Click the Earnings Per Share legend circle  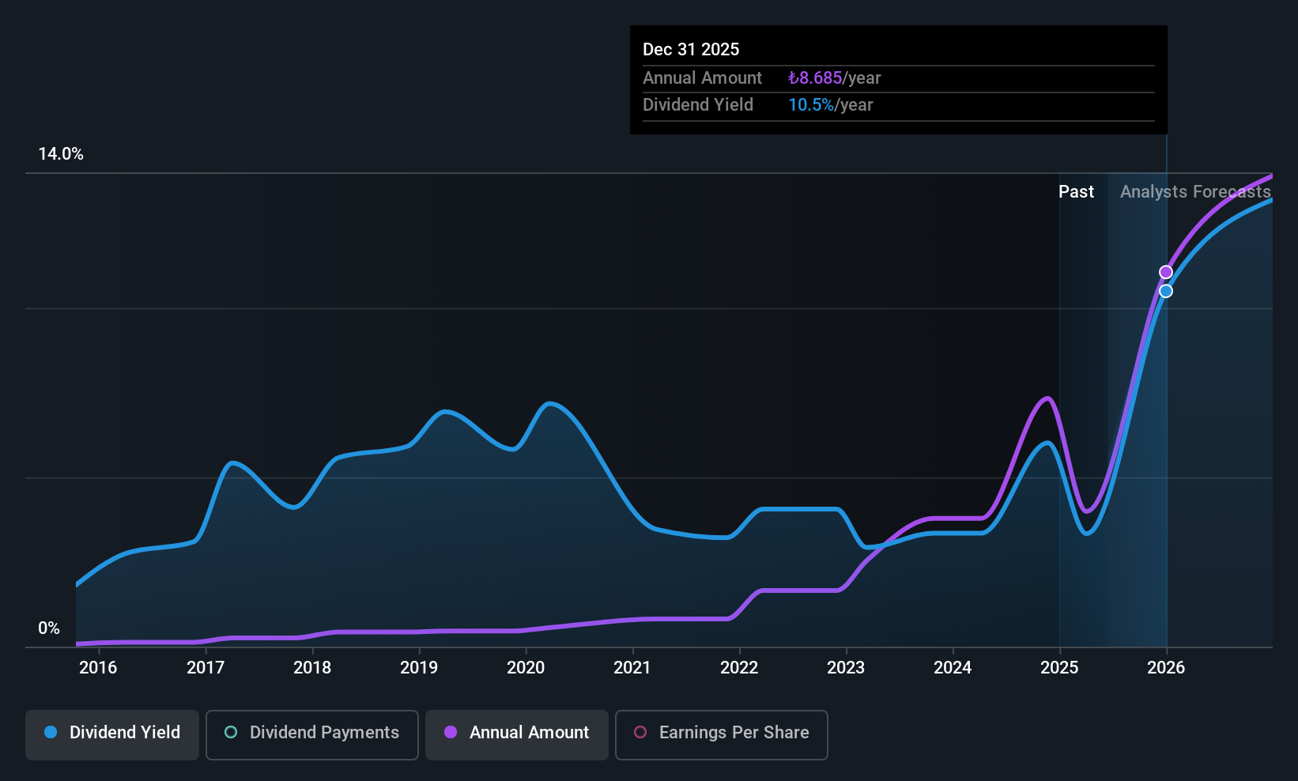[x=640, y=732]
